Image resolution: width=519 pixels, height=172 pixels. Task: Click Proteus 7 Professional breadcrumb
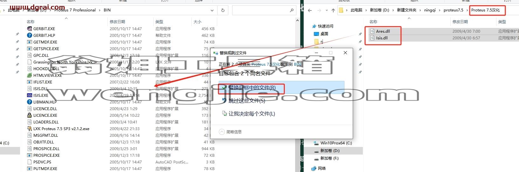pyautogui.click(x=75, y=10)
